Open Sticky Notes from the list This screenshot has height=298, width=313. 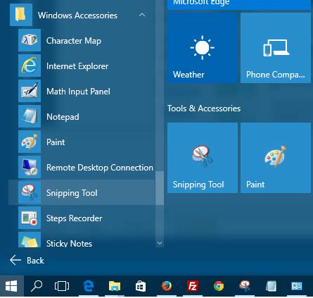(x=82, y=240)
